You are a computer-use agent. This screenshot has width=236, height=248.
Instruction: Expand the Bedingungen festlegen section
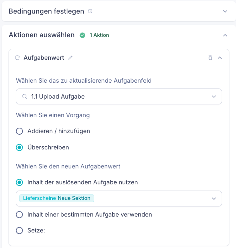point(225,11)
